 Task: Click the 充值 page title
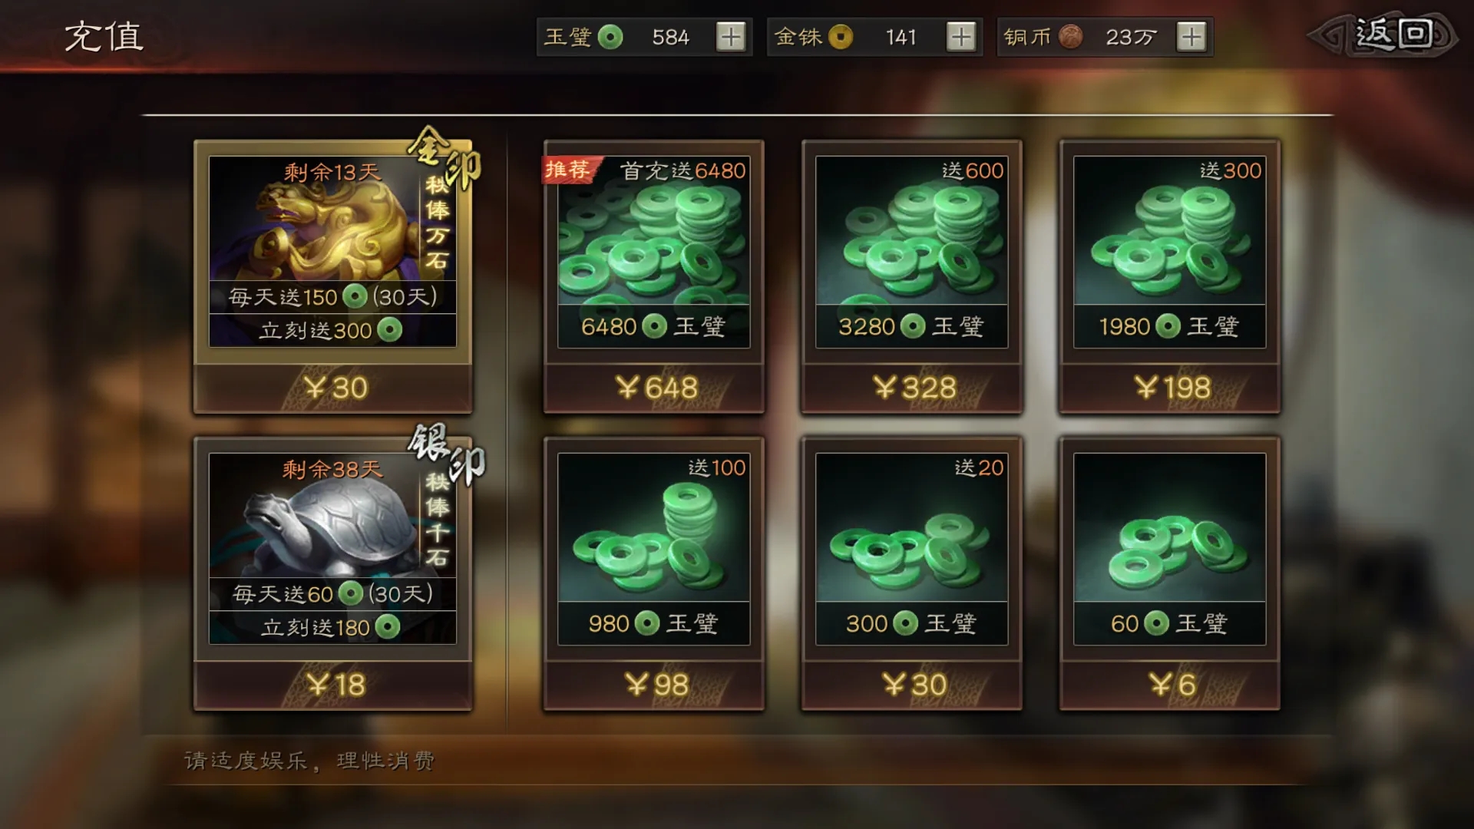coord(104,36)
